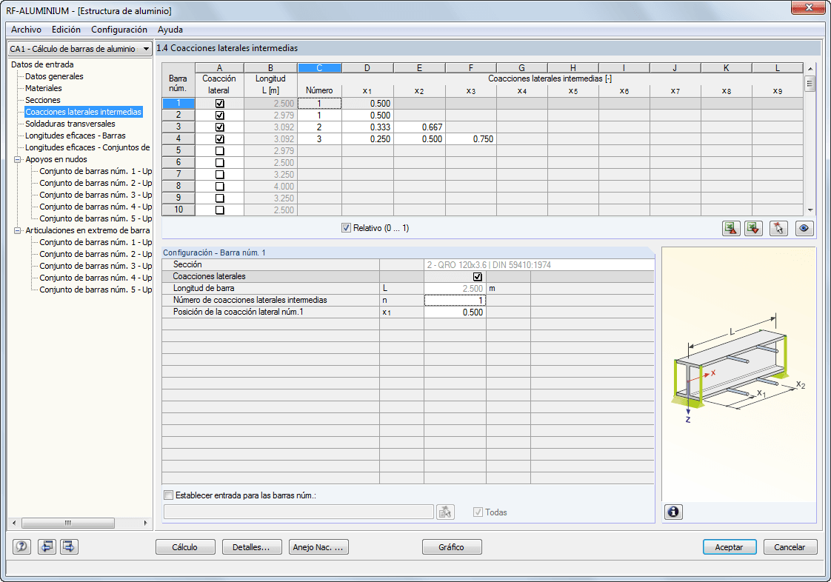Toggle Coacciones laterales checkbox in configuration panel
The height and width of the screenshot is (582, 831).
click(x=478, y=277)
